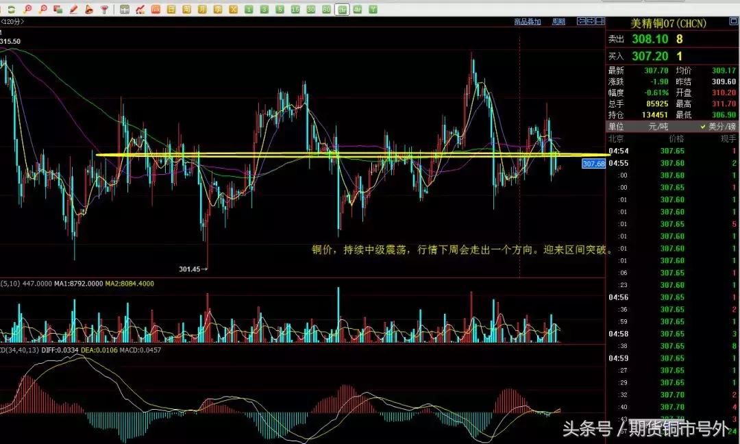Open the funnel filter tool

(x=104, y=10)
